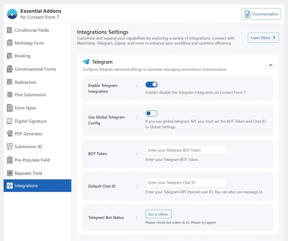Click the Telegram paper plane icon
288x241 pixels.
[x=86, y=62]
